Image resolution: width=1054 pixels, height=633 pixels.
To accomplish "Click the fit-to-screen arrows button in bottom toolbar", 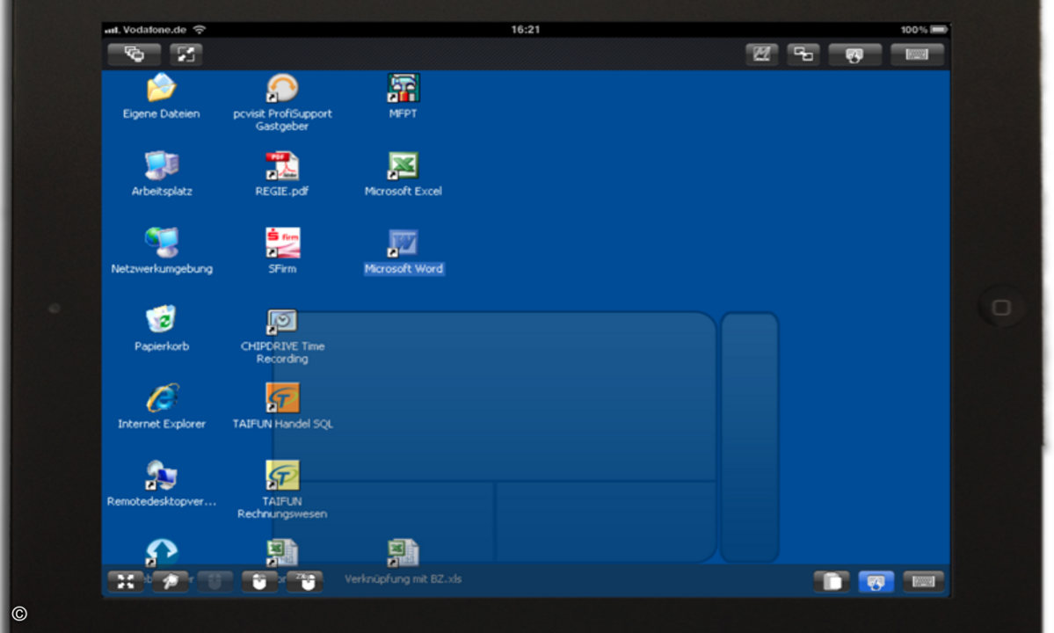I will (126, 582).
